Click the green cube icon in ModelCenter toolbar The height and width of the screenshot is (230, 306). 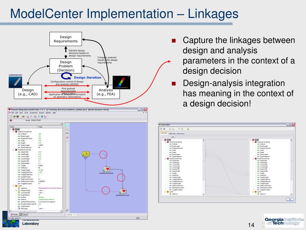click(42, 116)
